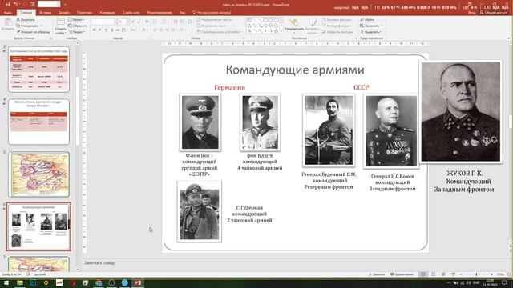Switch to the Дизайн tab
This screenshot has width=513, height=288.
pos(64,13)
